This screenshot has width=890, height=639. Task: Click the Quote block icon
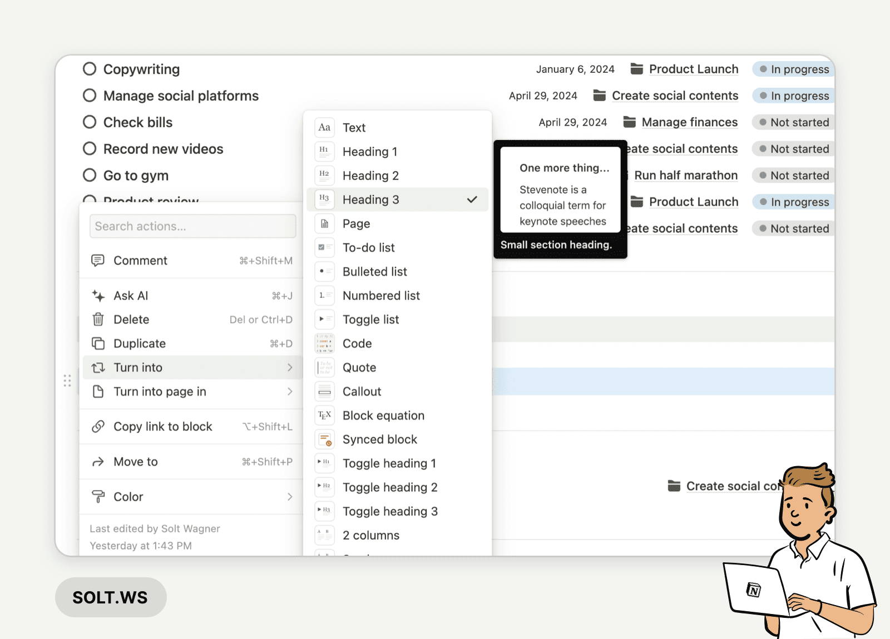coord(324,367)
